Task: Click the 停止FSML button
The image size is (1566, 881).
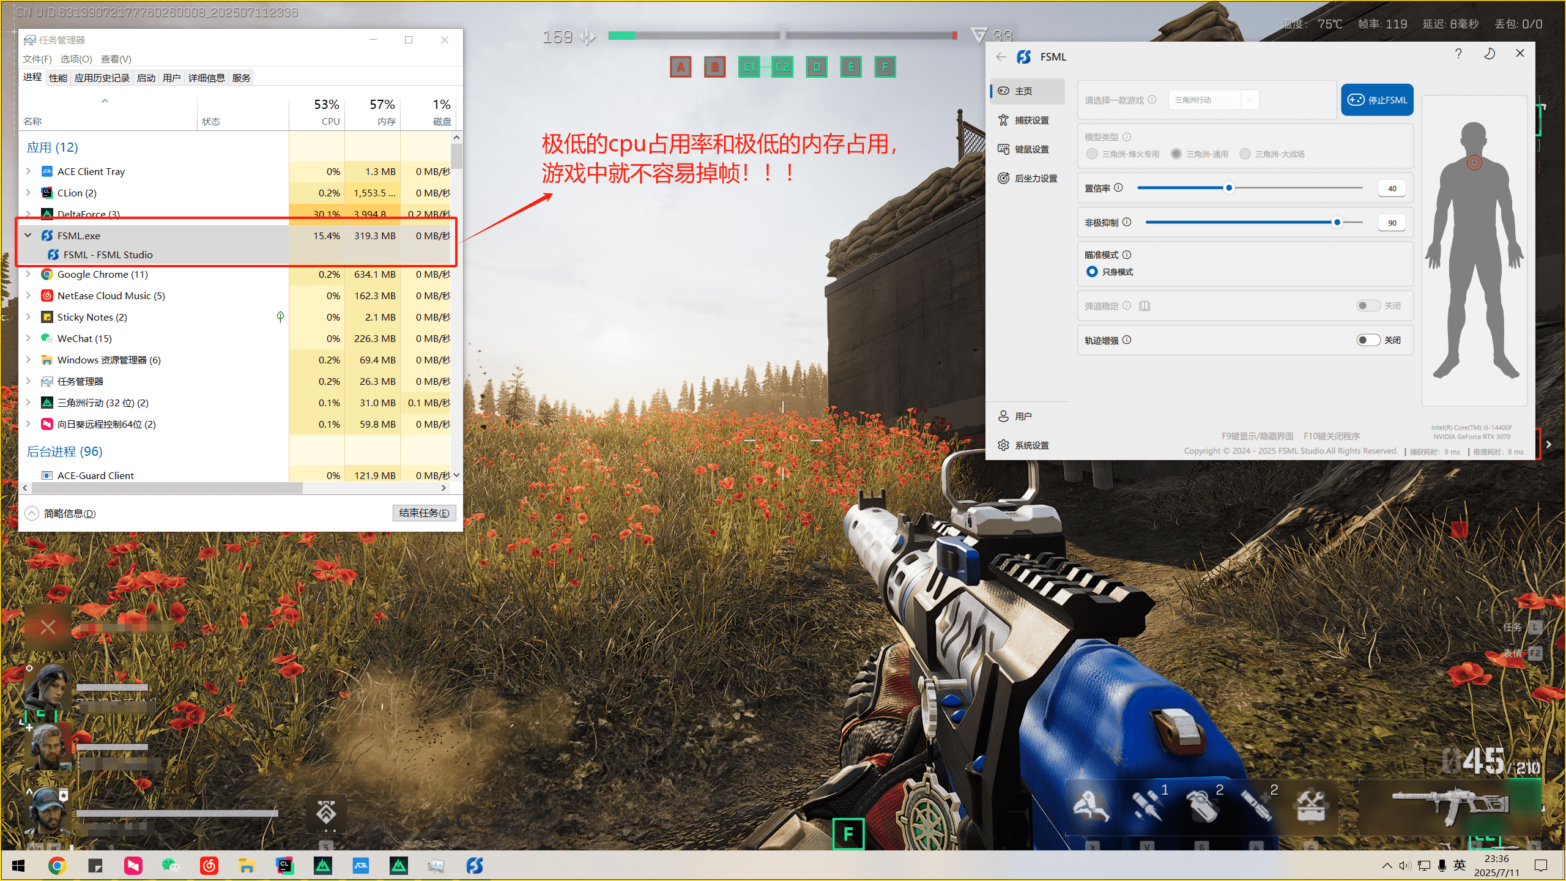Action: (x=1377, y=100)
